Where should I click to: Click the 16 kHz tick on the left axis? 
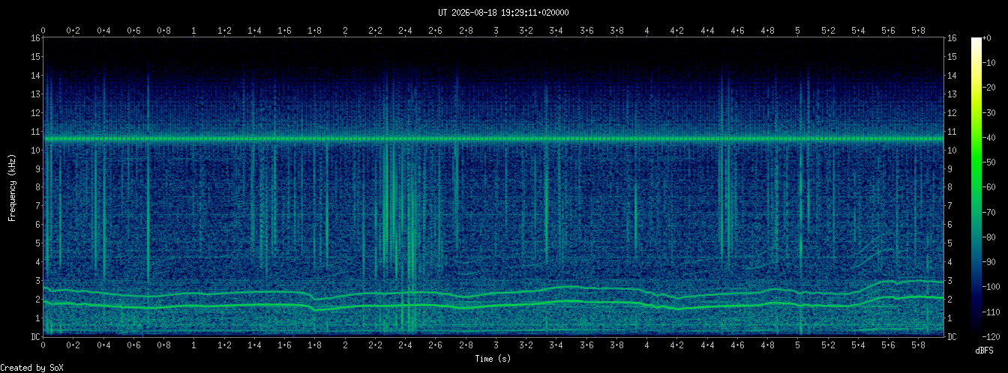tap(35, 37)
